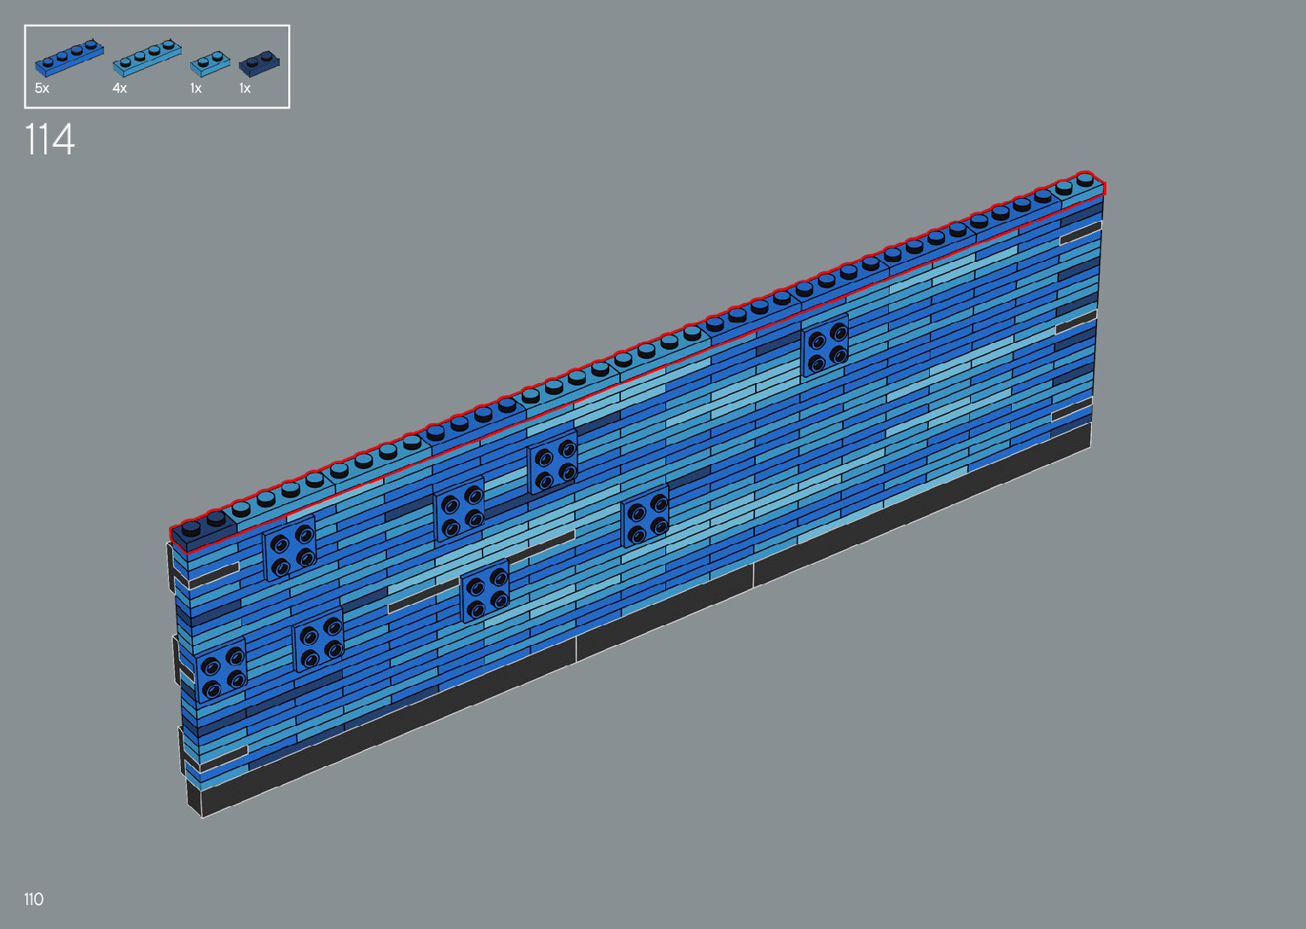This screenshot has width=1306, height=929.
Task: Click the page number 110
Action: (33, 899)
